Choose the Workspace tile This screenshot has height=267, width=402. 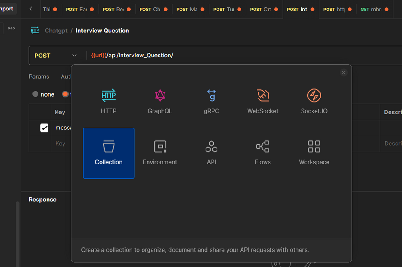314,153
